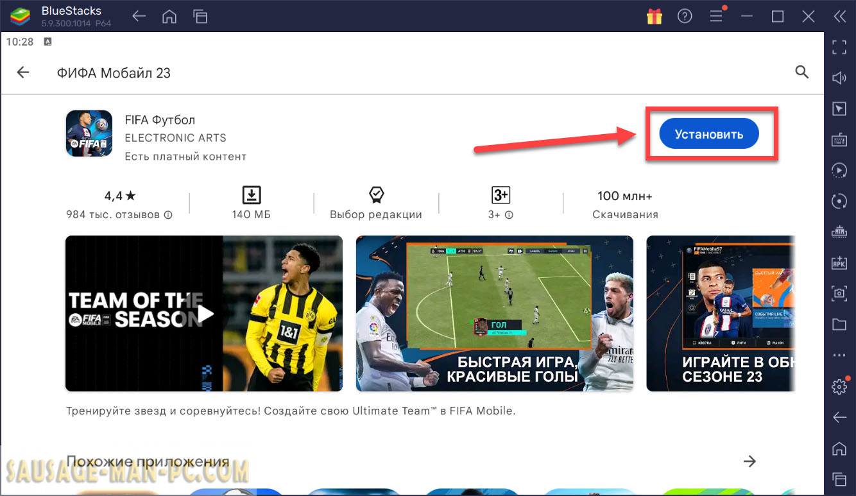This screenshot has width=856, height=496.
Task: Open the ИГРАЙТЕ В ОБН СЕЗОНЕ 23 screenshot
Action: coord(721,314)
